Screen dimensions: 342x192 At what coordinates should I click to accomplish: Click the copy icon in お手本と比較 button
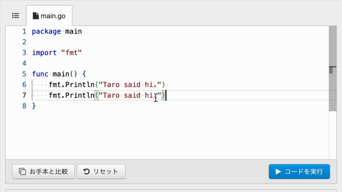pyautogui.click(x=22, y=172)
